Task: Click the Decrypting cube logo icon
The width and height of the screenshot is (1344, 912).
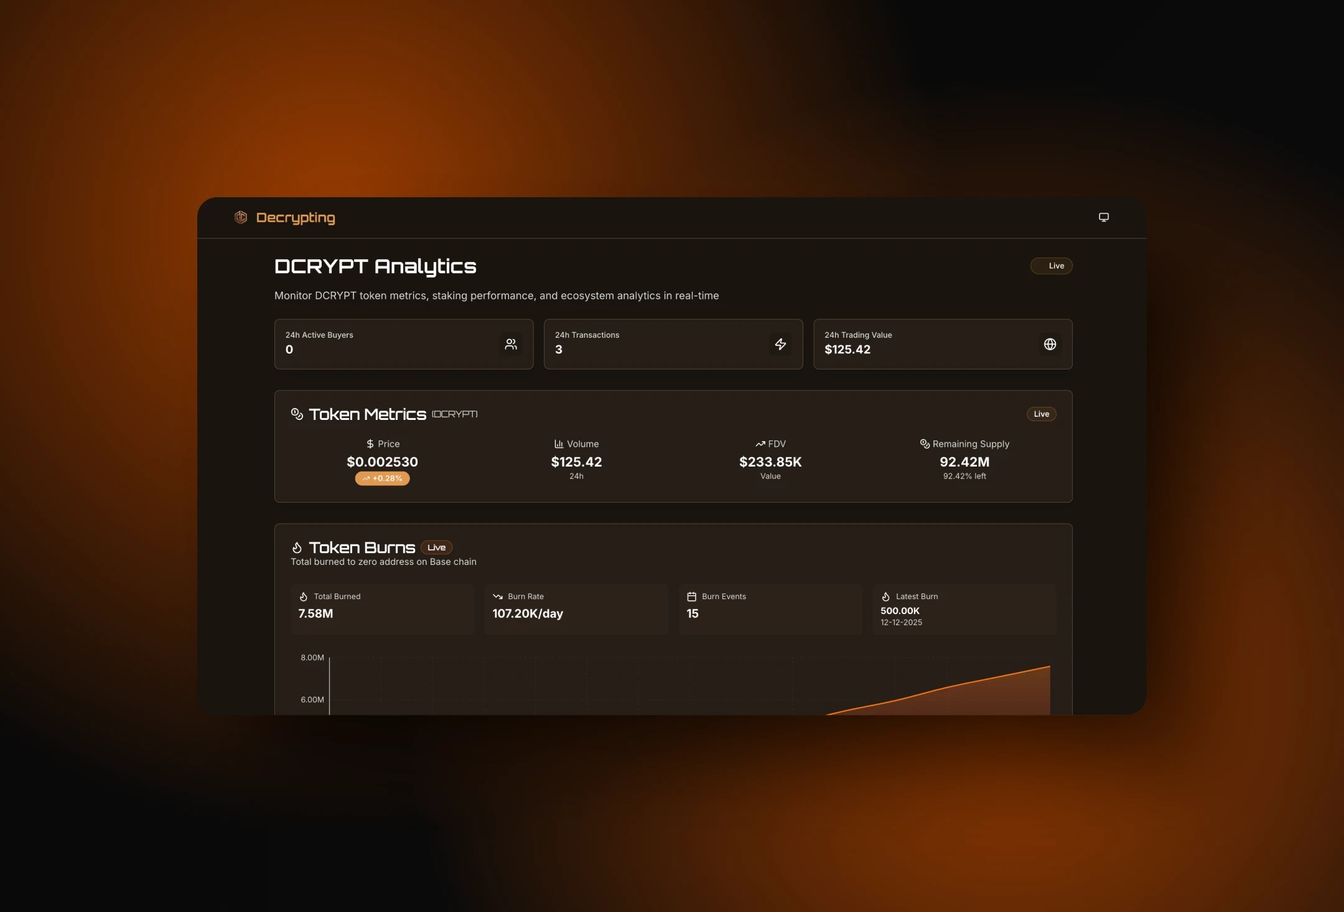Action: click(241, 217)
